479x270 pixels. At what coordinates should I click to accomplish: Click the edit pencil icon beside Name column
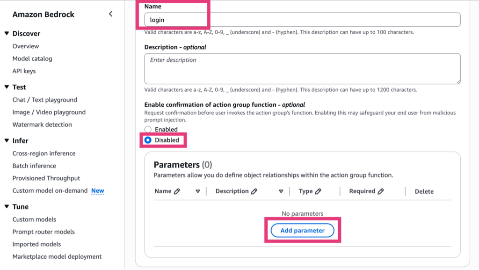177,191
